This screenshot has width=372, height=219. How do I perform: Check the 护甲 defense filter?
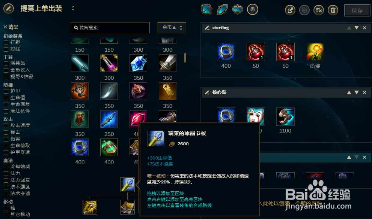click(x=6, y=91)
